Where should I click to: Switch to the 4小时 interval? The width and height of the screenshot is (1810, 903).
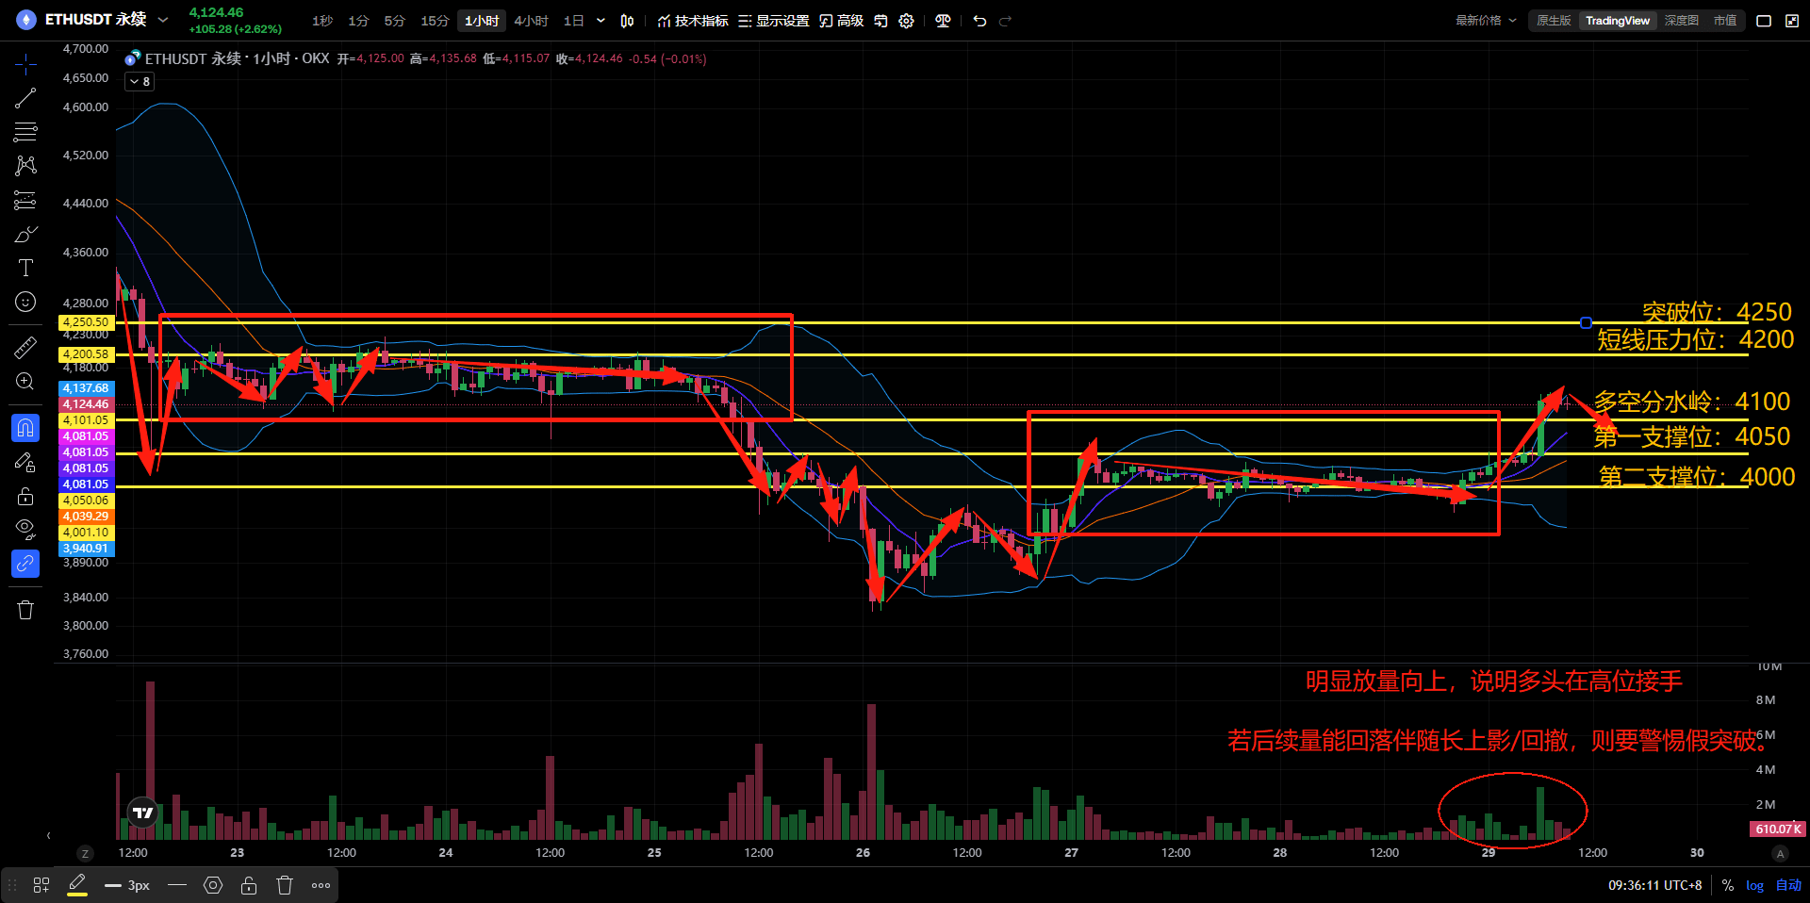pyautogui.click(x=531, y=21)
